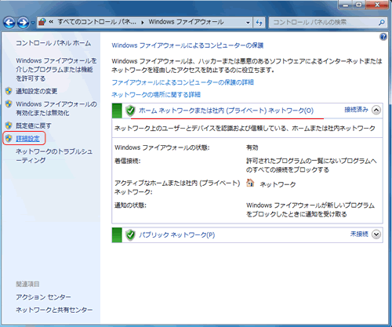Image resolution: width=392 pixels, height=327 pixels.
Task: Click the control panel icon in the address bar
Action: click(42, 22)
